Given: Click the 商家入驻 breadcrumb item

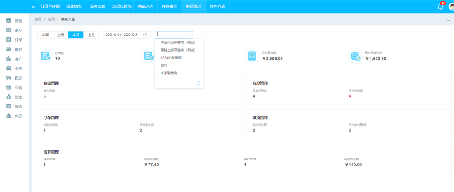Looking at the screenshot, I should (68, 19).
